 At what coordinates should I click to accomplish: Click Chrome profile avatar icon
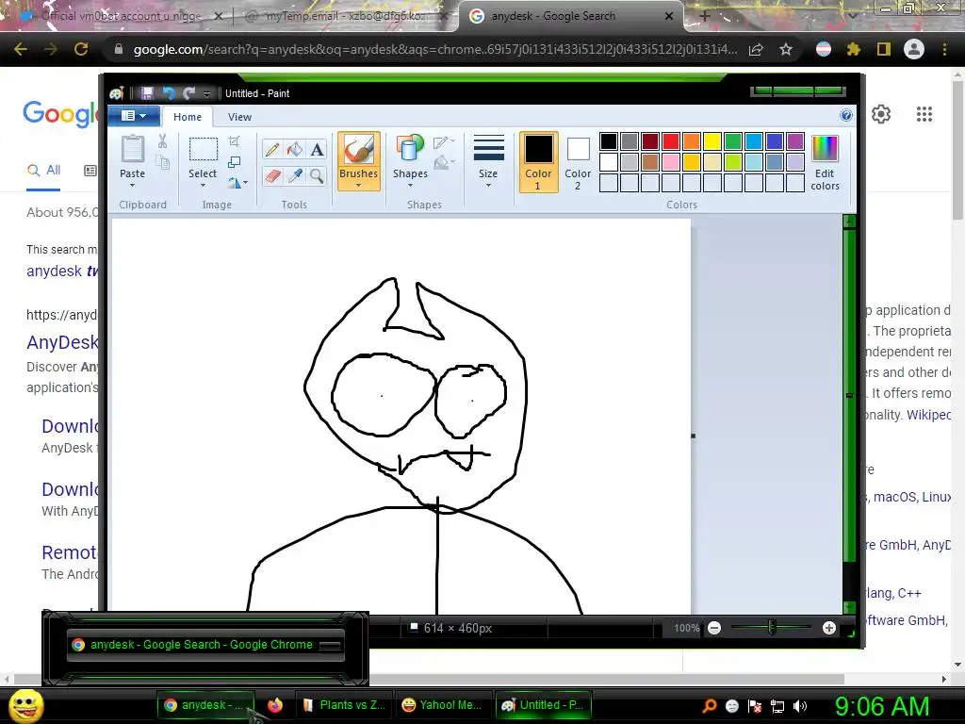[914, 49]
